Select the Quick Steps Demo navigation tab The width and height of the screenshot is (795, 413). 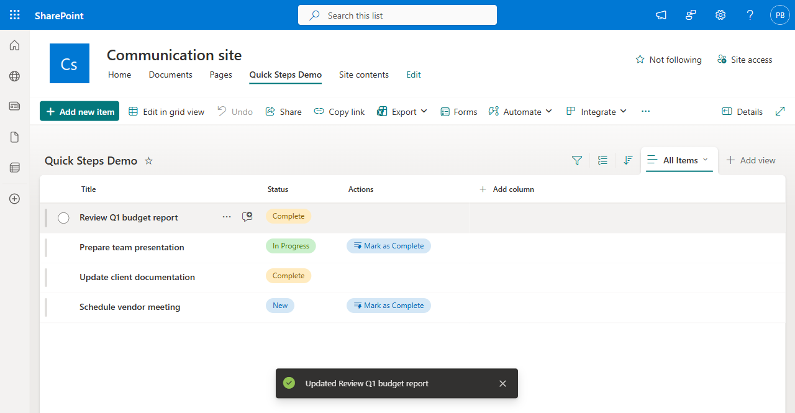286,75
